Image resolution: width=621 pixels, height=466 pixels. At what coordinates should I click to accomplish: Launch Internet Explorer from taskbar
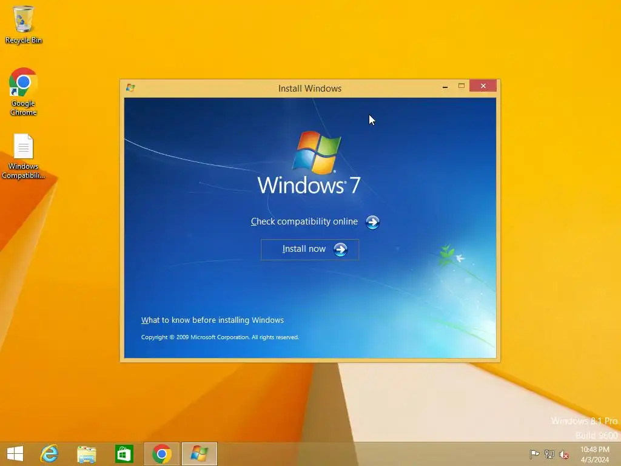click(x=50, y=454)
